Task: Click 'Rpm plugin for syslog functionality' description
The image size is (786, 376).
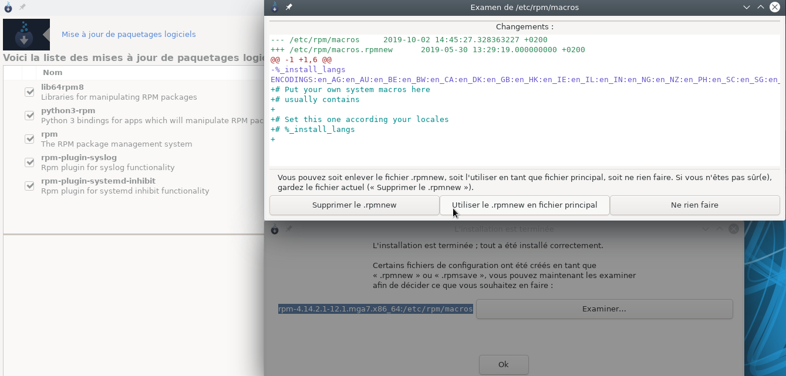Action: (x=108, y=167)
